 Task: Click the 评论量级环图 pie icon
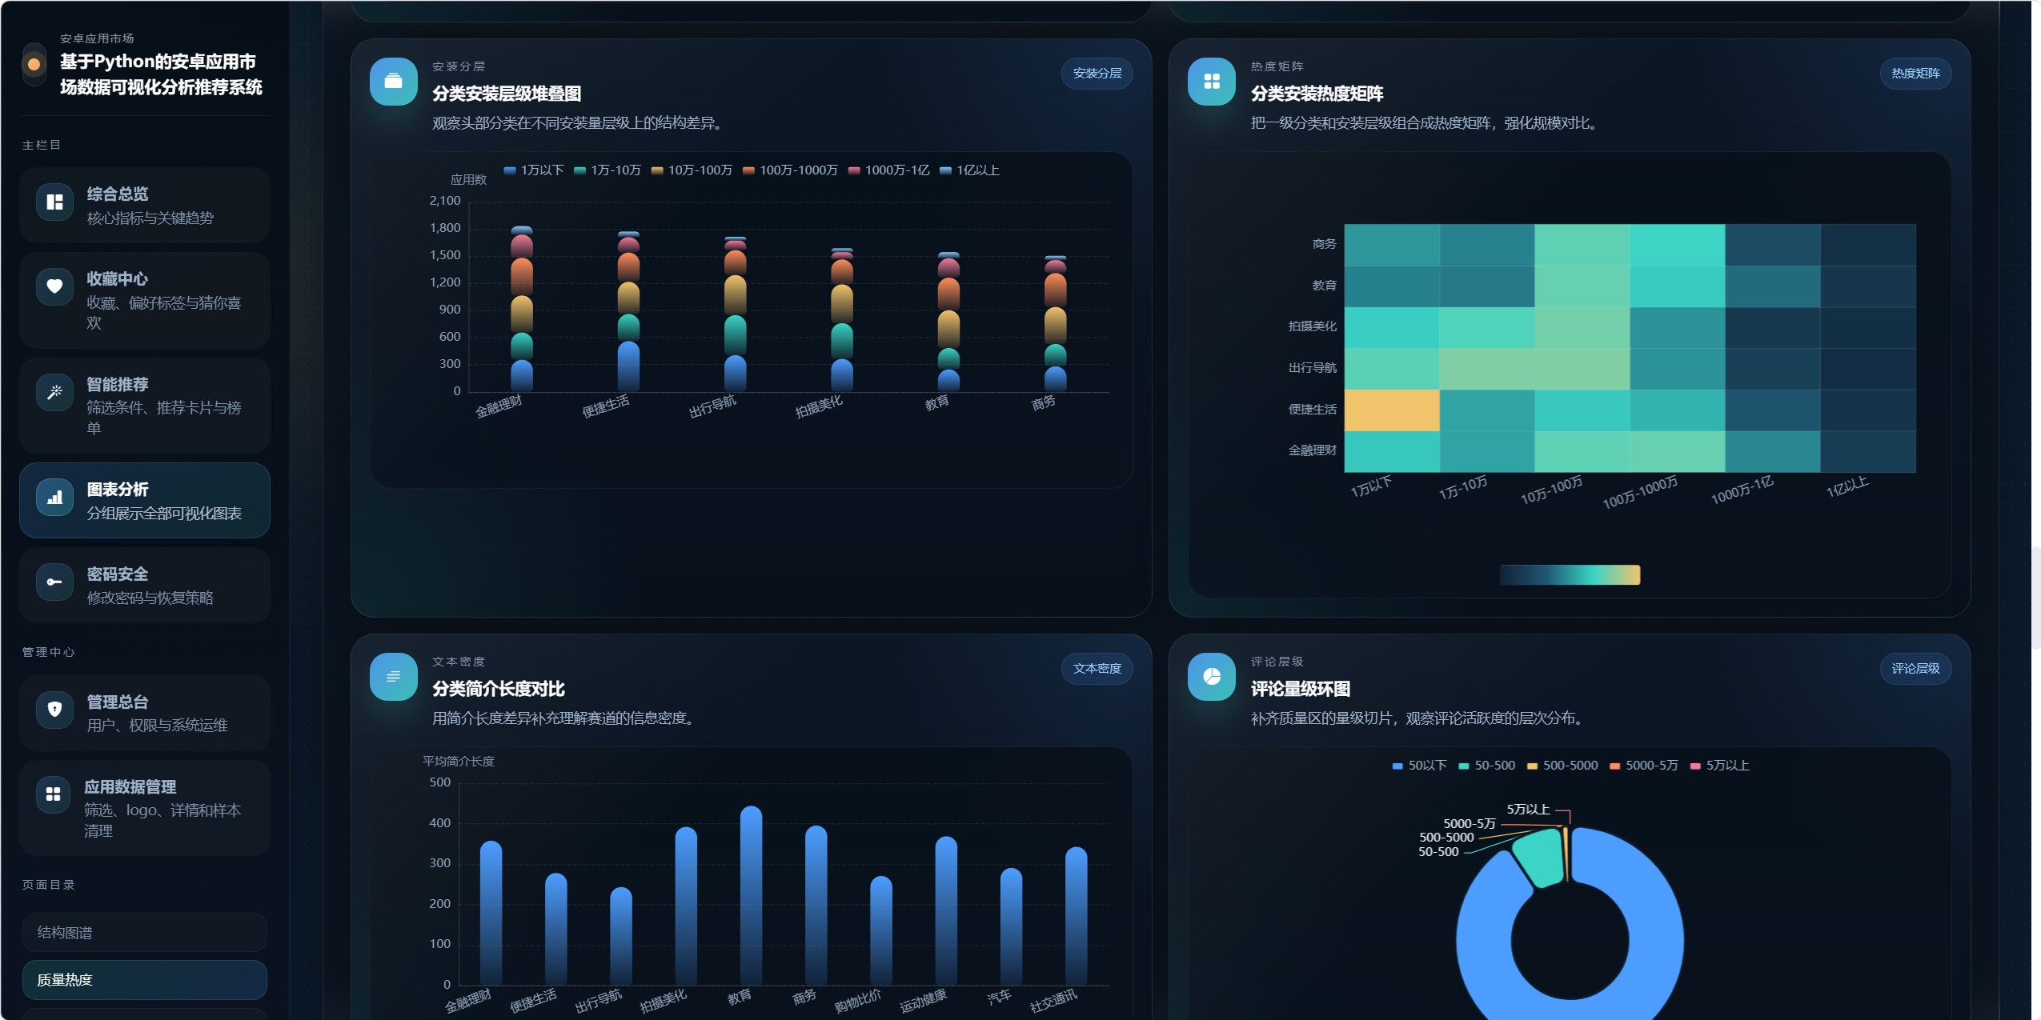pyautogui.click(x=1211, y=677)
